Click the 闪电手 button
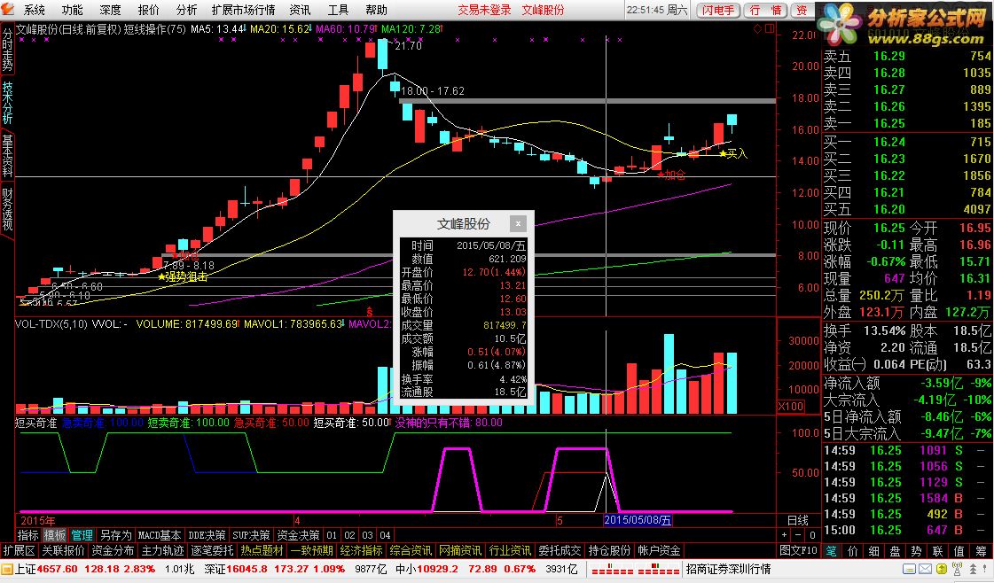The width and height of the screenshot is (994, 583). [717, 10]
